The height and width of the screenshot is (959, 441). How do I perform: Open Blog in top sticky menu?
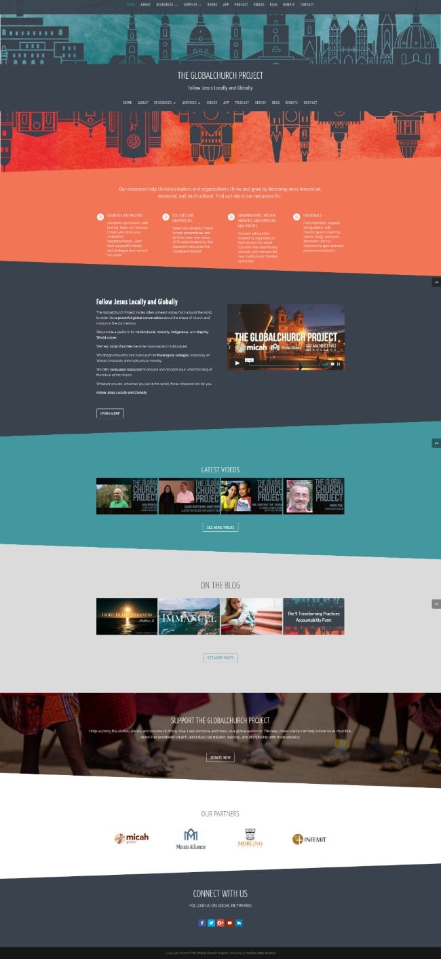pos(273,4)
